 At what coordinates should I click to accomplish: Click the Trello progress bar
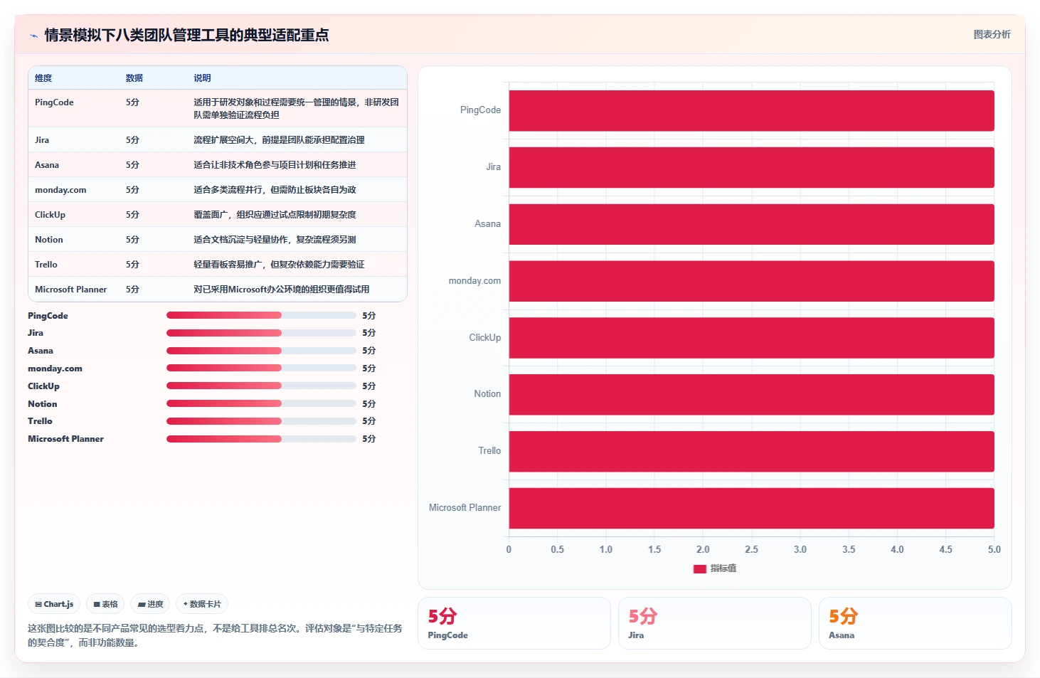[261, 421]
